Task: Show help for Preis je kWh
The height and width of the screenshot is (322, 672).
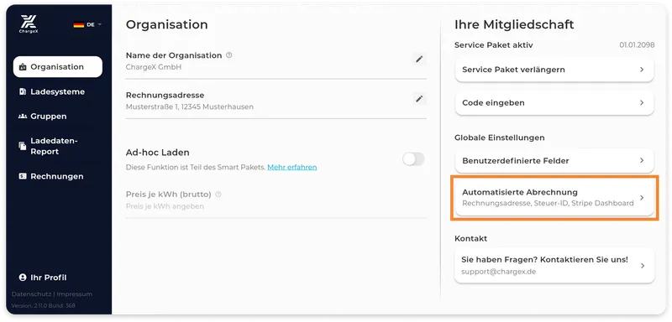Action: (218, 195)
